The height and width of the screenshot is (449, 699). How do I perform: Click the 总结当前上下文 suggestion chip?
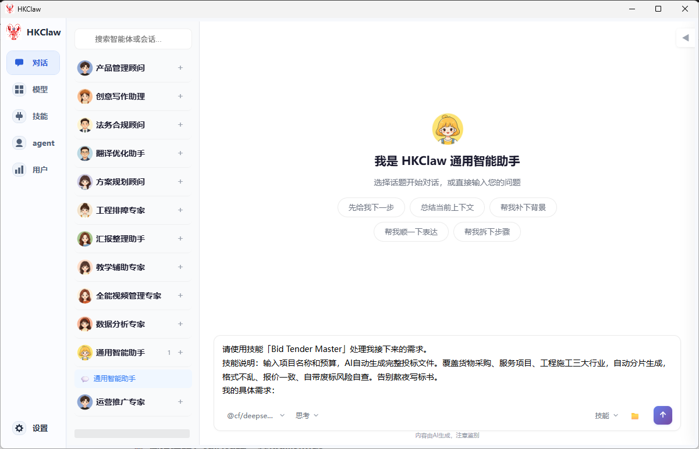[x=448, y=207]
